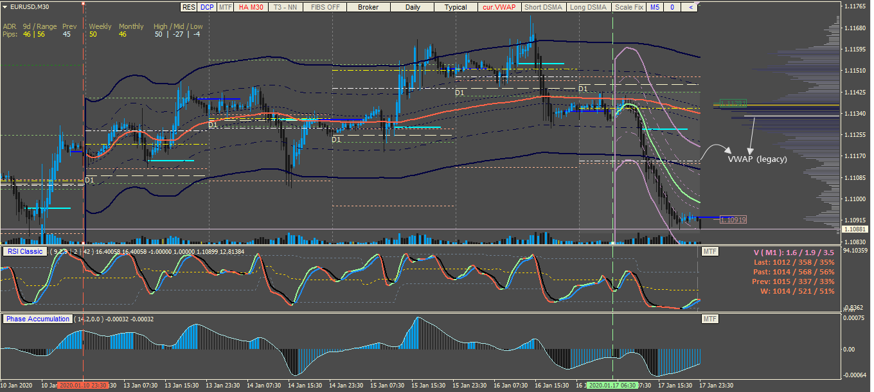The image size is (874, 392).
Task: Toggle MTF button in Phase Accumulation panel
Action: tap(709, 319)
